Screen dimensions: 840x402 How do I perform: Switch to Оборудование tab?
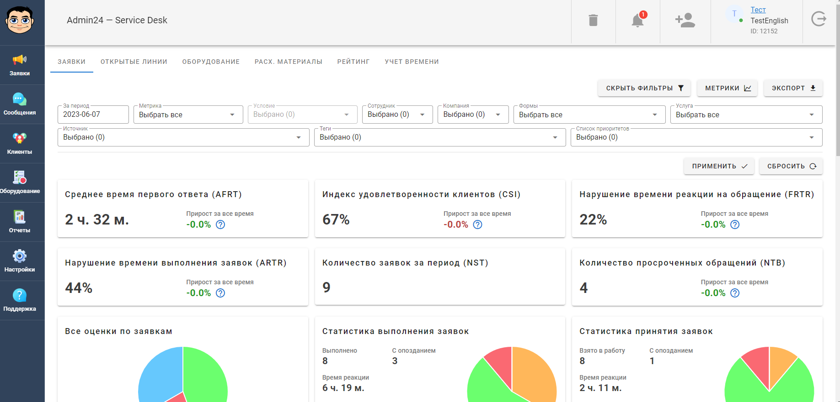(211, 62)
